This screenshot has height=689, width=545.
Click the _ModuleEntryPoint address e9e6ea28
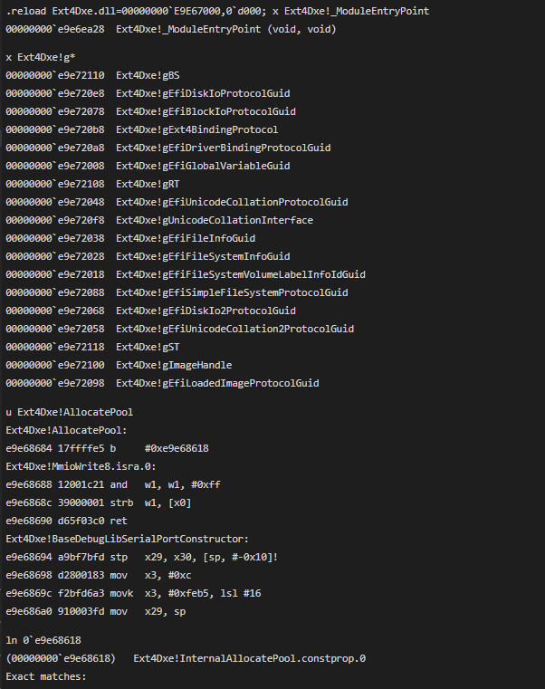(55, 29)
